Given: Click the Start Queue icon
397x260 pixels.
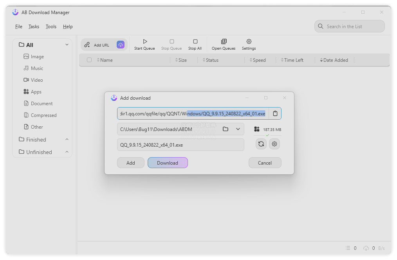Looking at the screenshot, I should (144, 41).
